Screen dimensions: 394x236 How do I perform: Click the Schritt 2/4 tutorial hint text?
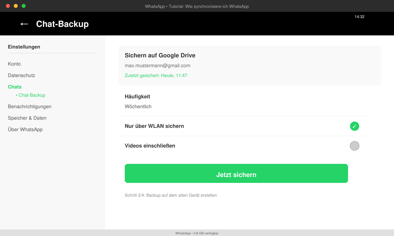[x=171, y=195]
